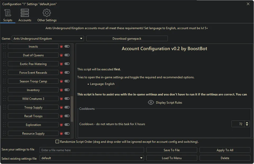Enable the Randomize Script Order checkbox
The width and height of the screenshot is (254, 164).
[x=57, y=142]
